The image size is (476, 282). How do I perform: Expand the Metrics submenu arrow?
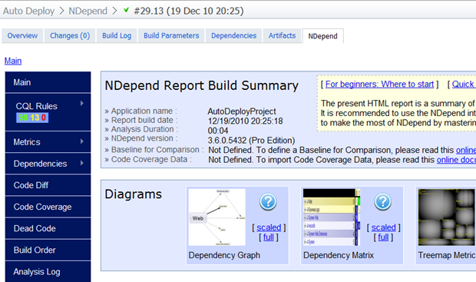pyautogui.click(x=82, y=141)
